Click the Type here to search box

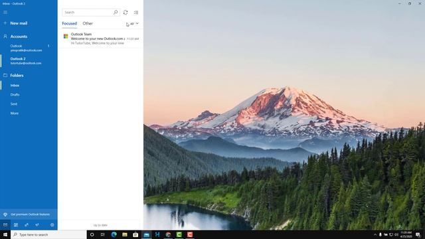48,234
